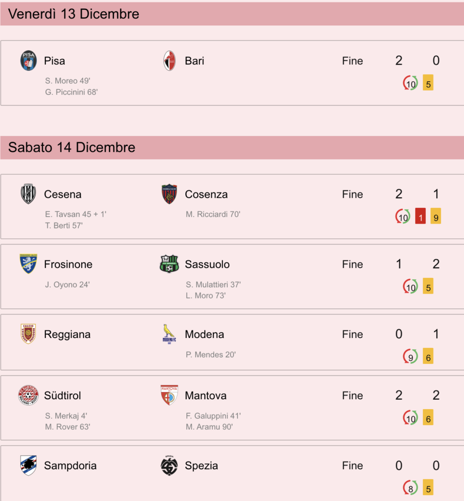Open the Mantova team name link
This screenshot has height=501, width=464.
[206, 395]
